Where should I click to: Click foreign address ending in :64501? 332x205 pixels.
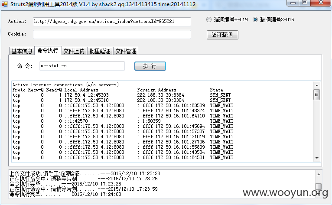pyautogui.click(x=171, y=158)
